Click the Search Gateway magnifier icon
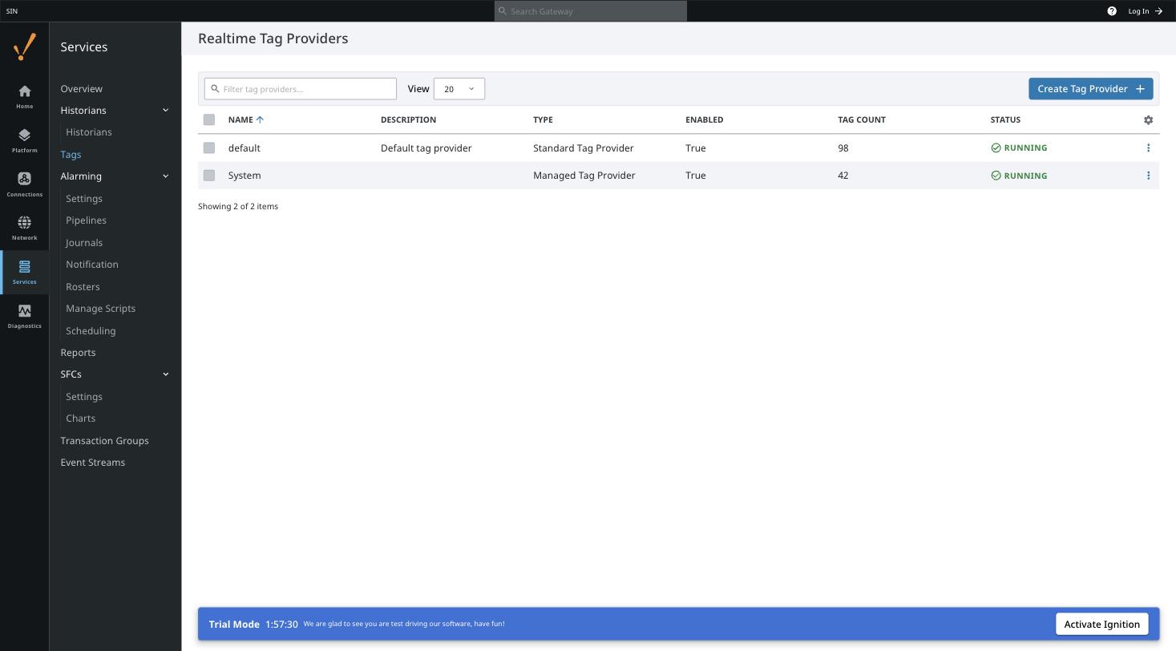The image size is (1176, 651). click(503, 11)
